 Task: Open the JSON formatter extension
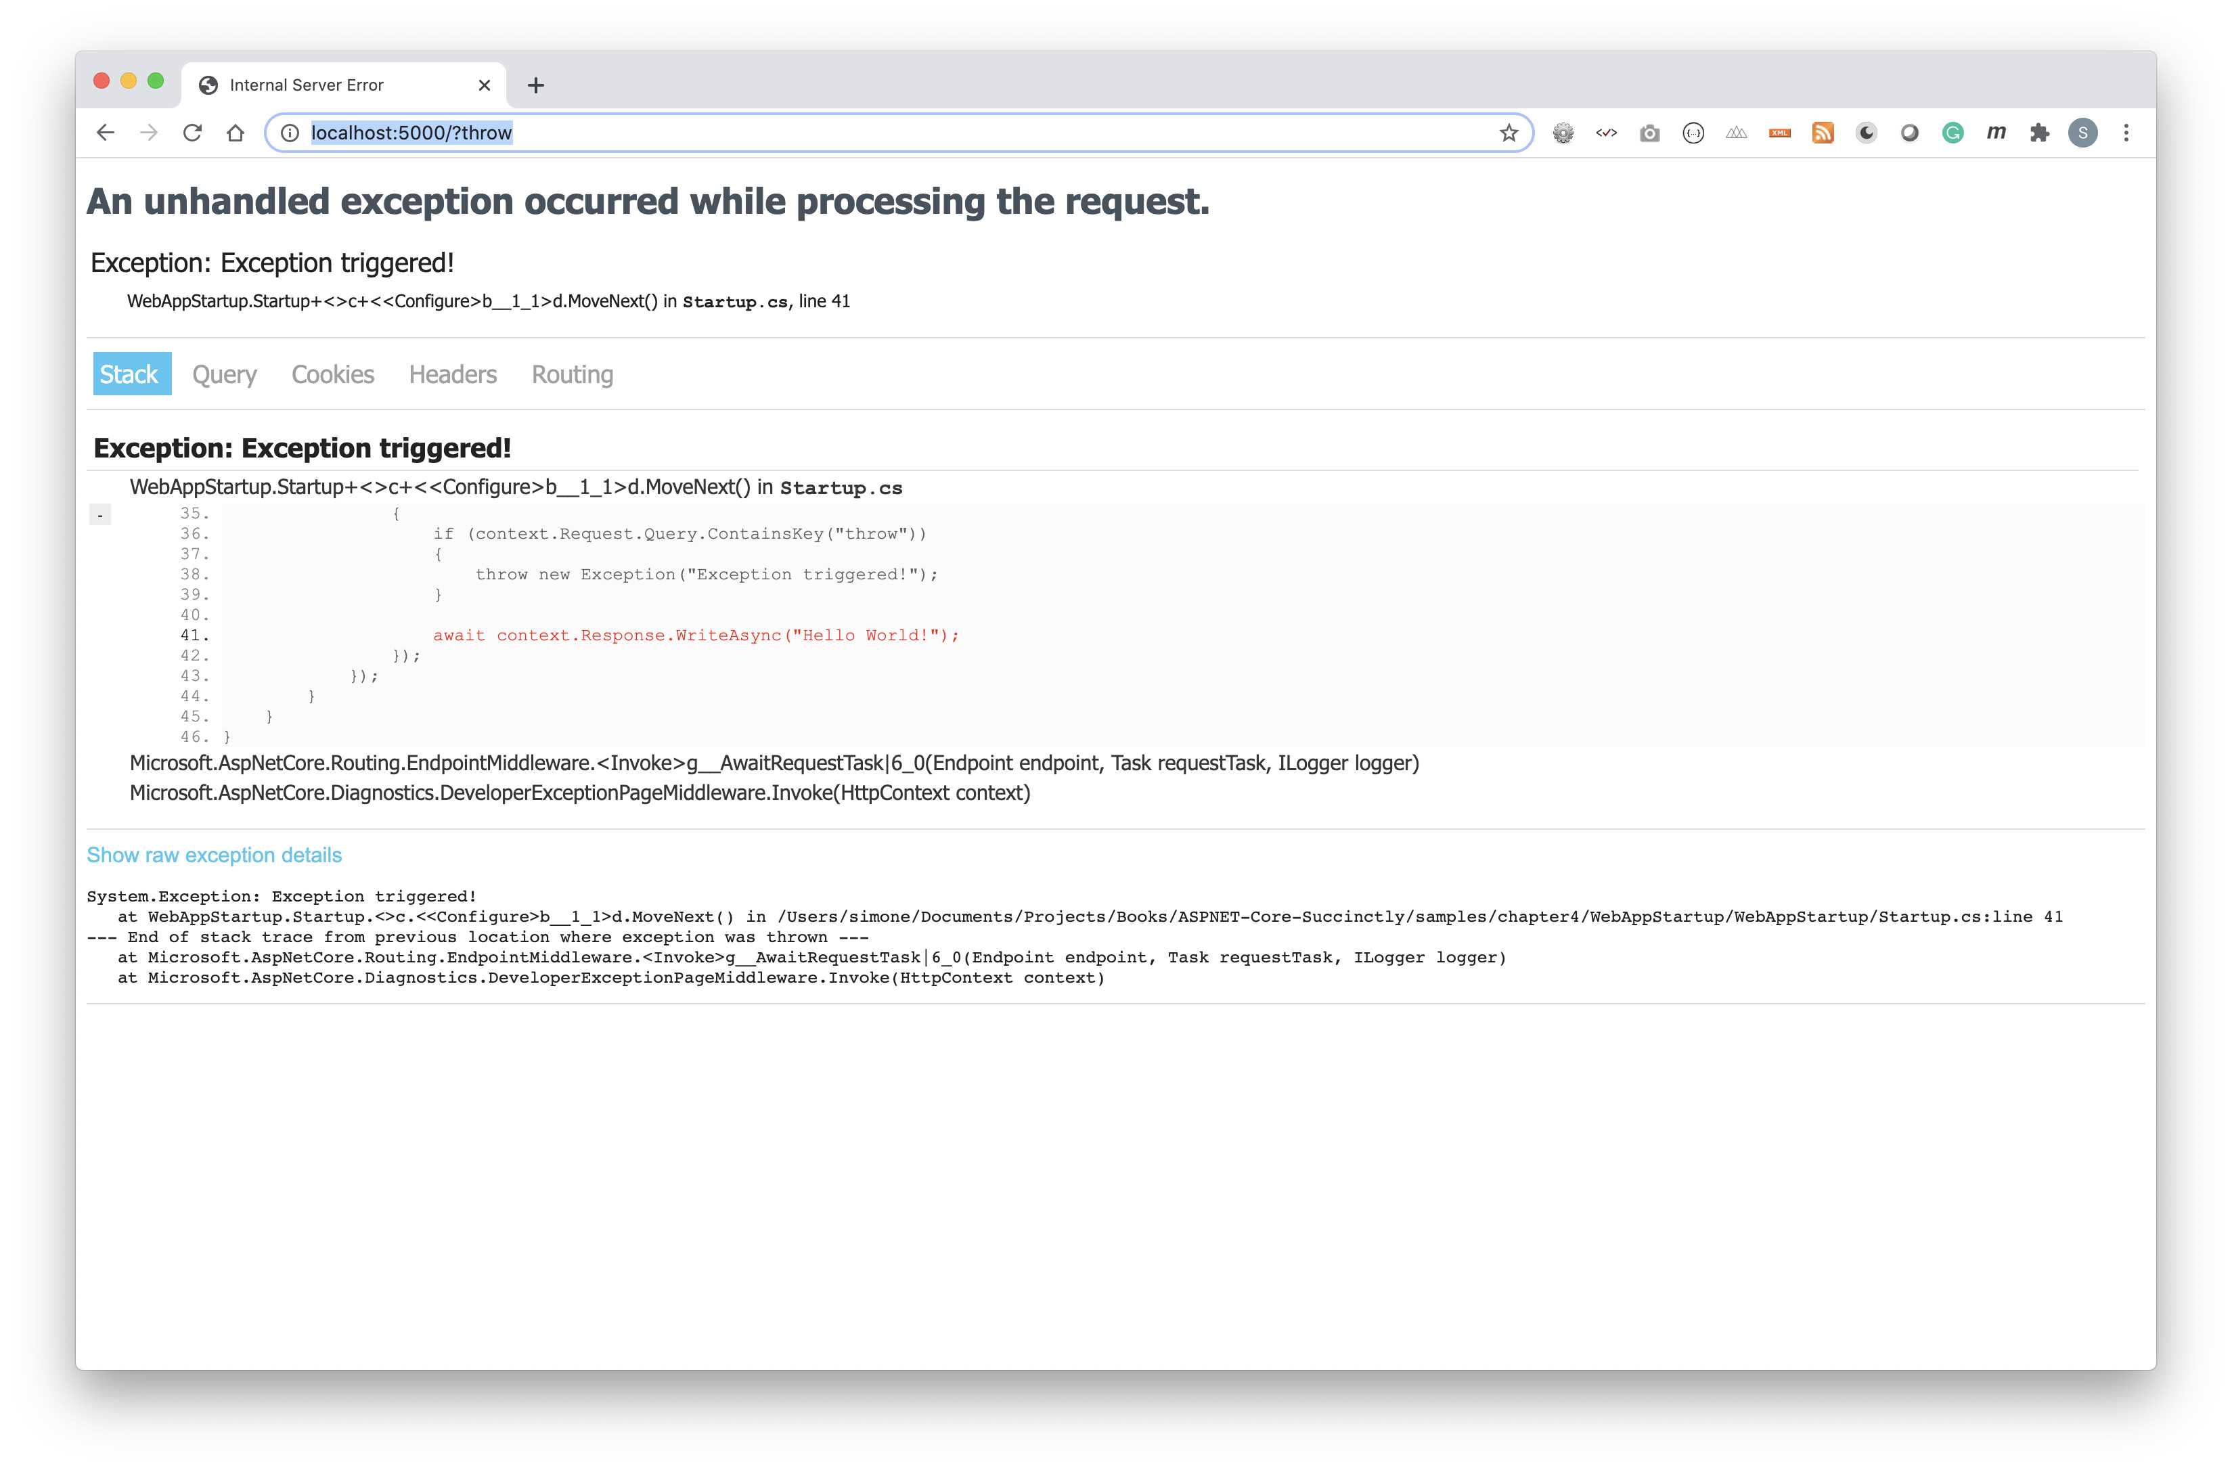point(1694,132)
